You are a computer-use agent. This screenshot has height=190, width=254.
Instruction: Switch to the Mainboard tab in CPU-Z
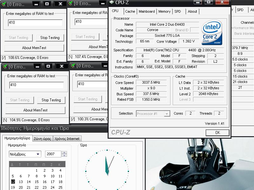pos(147,11)
